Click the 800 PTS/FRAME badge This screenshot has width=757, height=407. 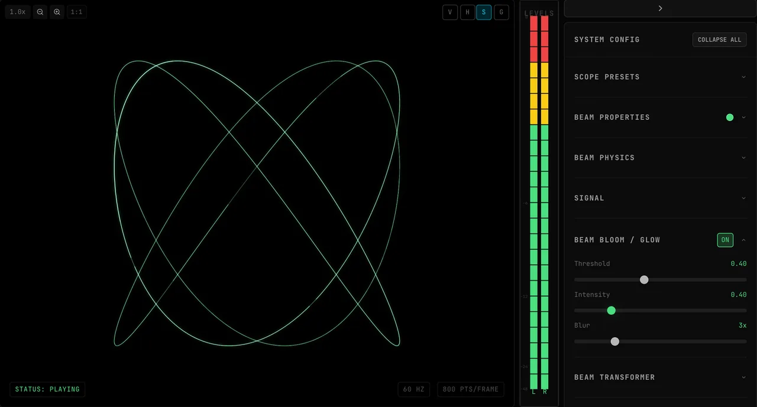(x=471, y=389)
